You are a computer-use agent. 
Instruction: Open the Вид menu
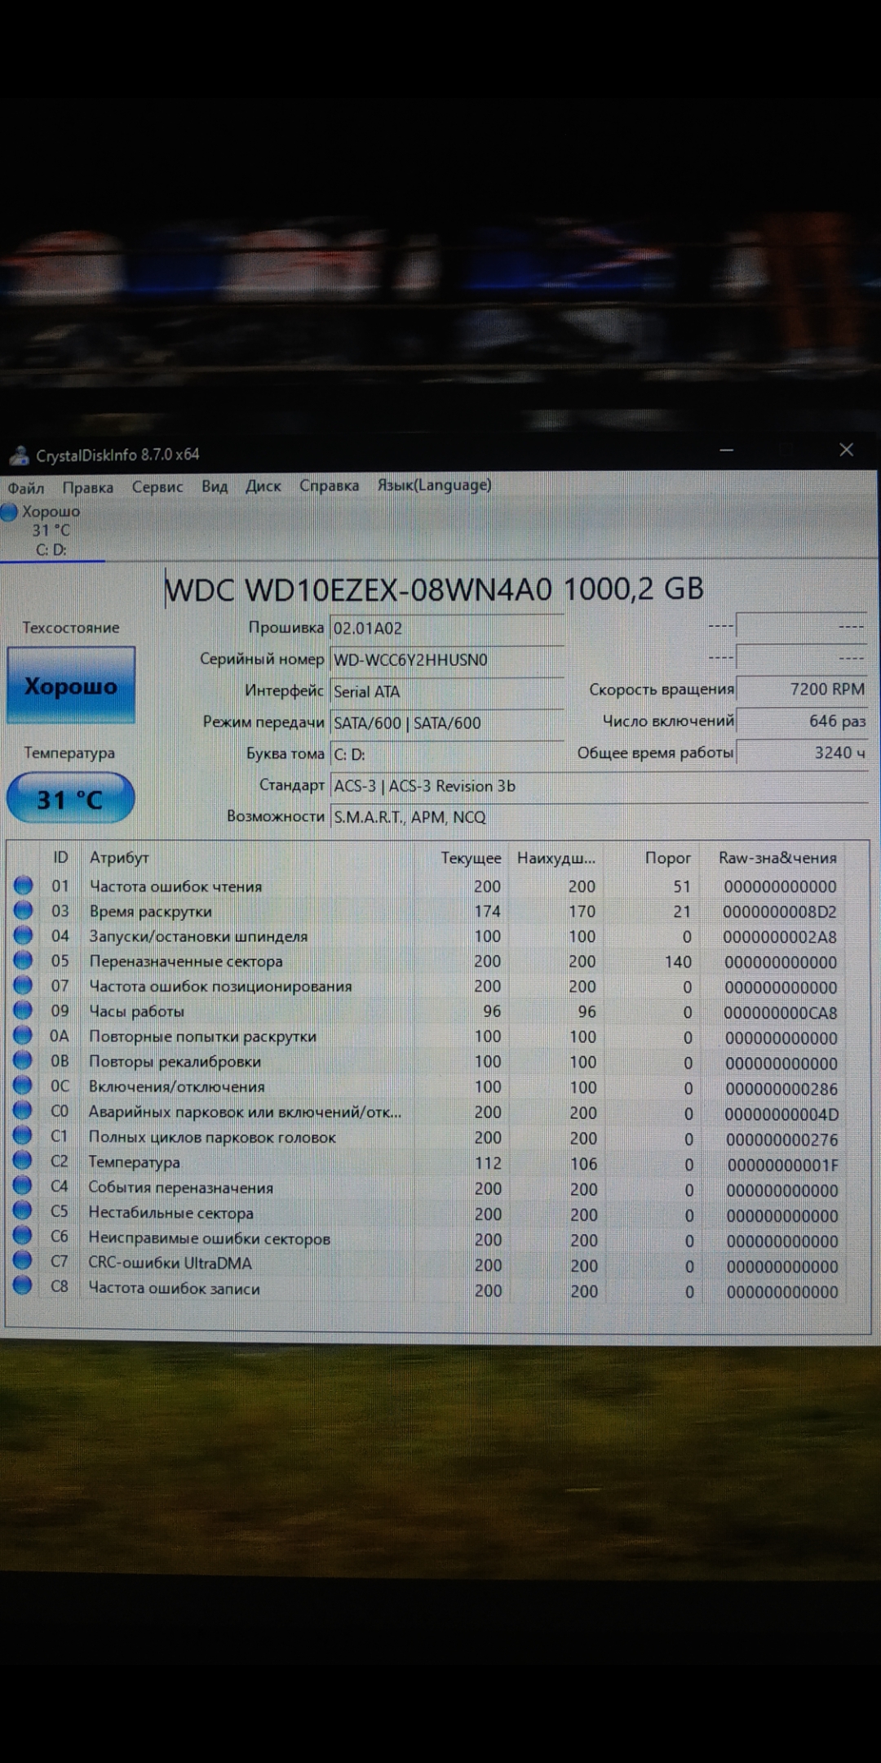tap(215, 486)
